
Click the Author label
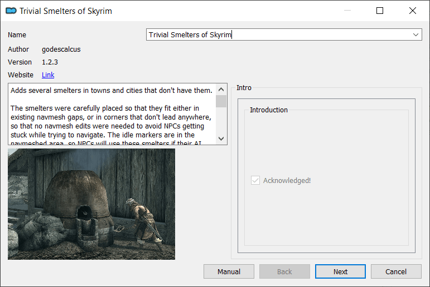[x=18, y=50]
